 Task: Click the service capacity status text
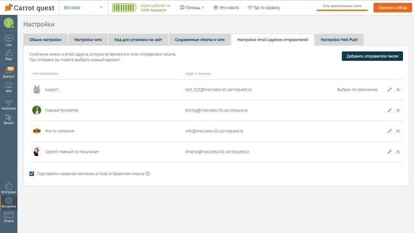(155, 8)
